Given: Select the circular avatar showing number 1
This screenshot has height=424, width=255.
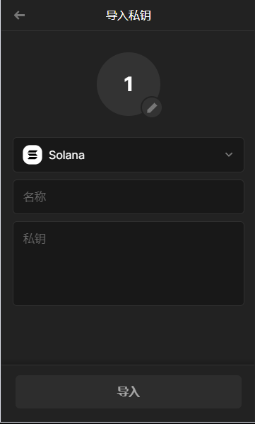Looking at the screenshot, I should coord(129,84).
